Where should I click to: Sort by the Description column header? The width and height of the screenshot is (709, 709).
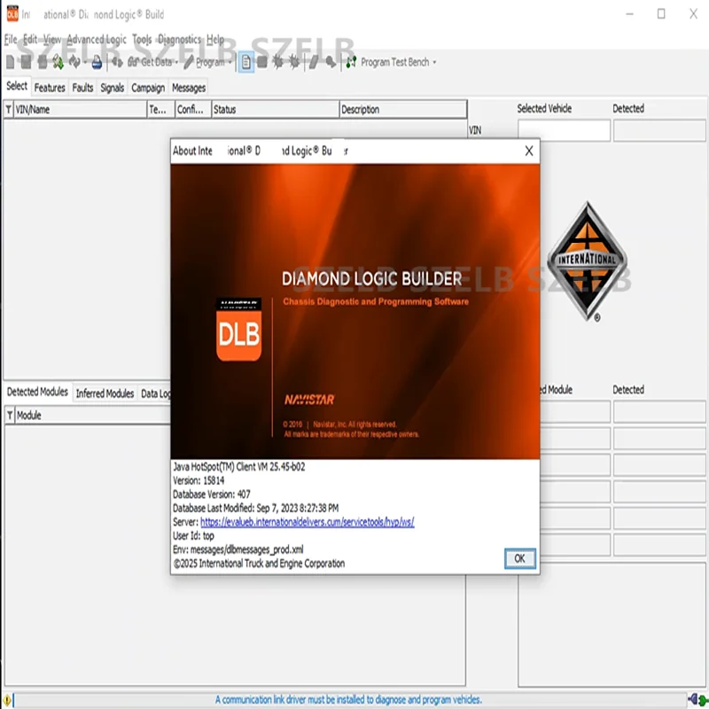(x=403, y=109)
